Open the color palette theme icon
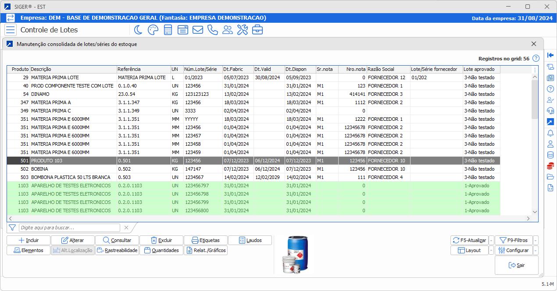The width and height of the screenshot is (557, 291). click(153, 30)
